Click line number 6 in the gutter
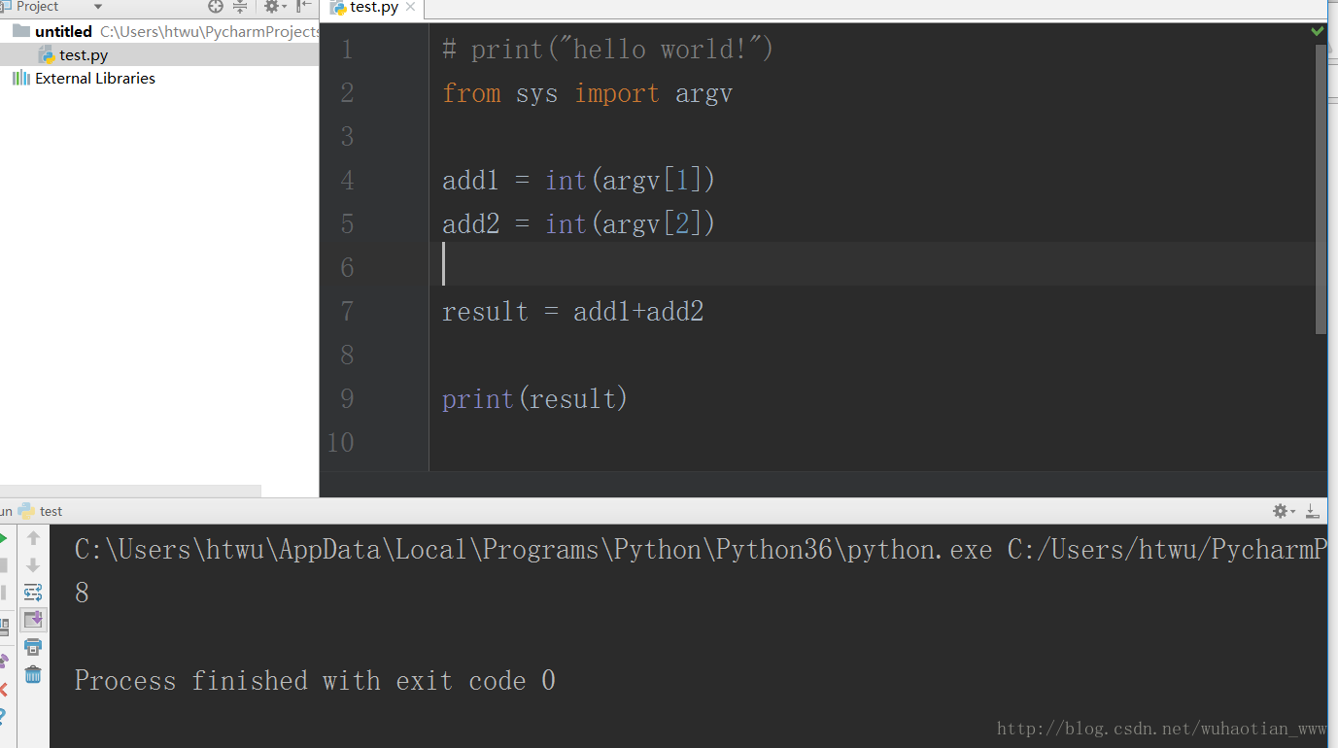Screen dimensions: 1338x748 (x=347, y=268)
